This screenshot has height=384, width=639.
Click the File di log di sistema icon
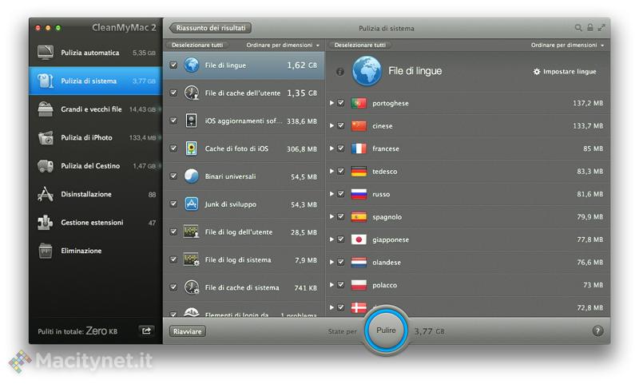pos(191,259)
